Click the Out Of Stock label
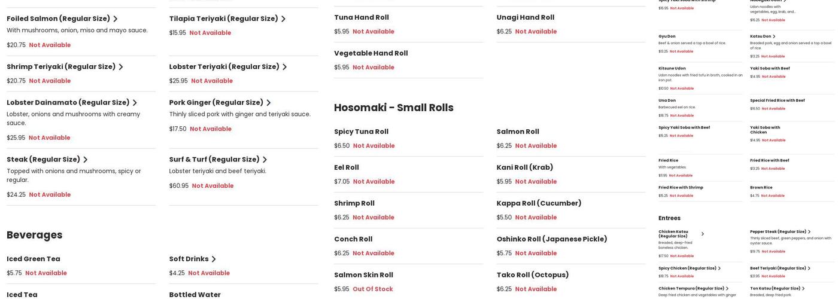This screenshot has height=299, width=838. pyautogui.click(x=373, y=289)
